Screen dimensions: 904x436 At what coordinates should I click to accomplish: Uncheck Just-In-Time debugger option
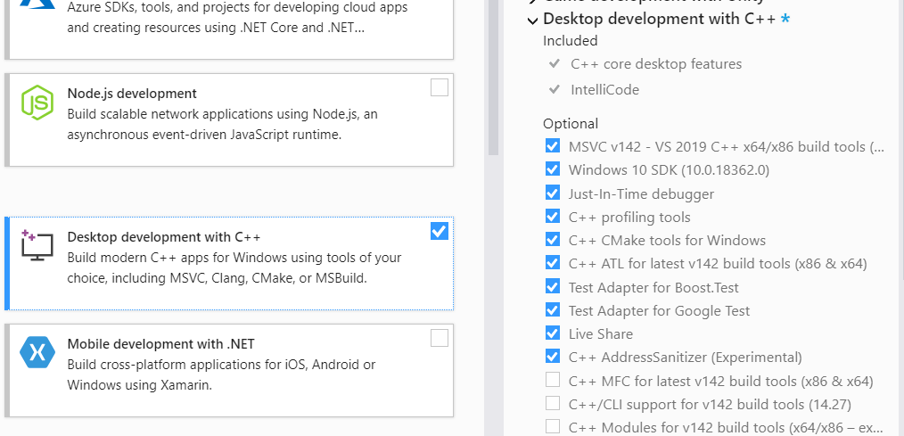553,193
